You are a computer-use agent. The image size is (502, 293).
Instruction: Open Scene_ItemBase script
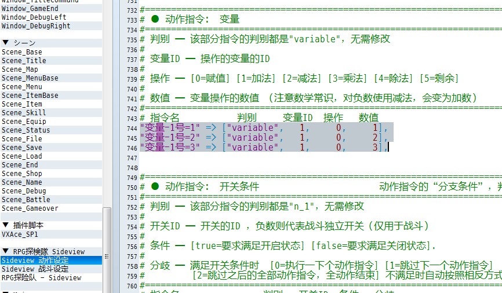[x=51, y=96]
